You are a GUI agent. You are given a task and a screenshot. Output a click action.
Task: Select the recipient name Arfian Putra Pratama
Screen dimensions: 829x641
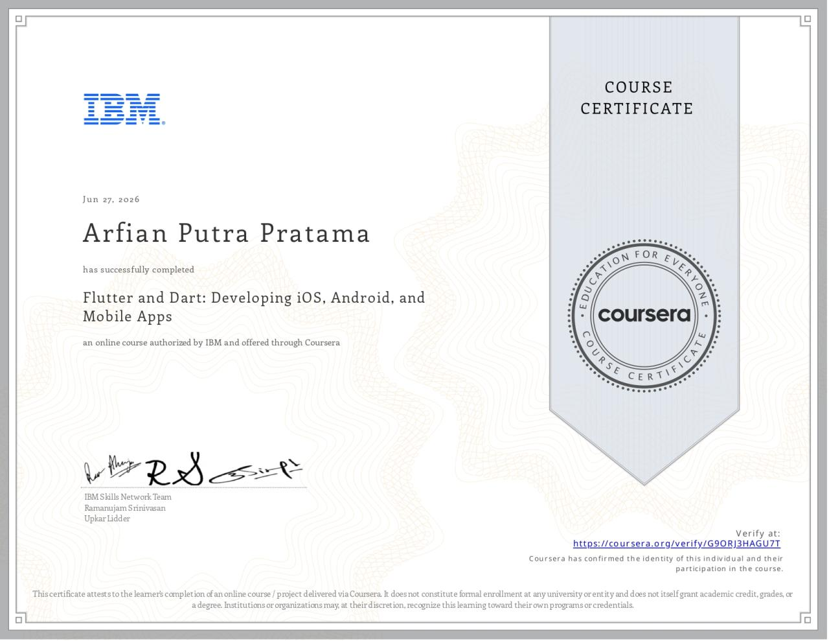tap(227, 233)
